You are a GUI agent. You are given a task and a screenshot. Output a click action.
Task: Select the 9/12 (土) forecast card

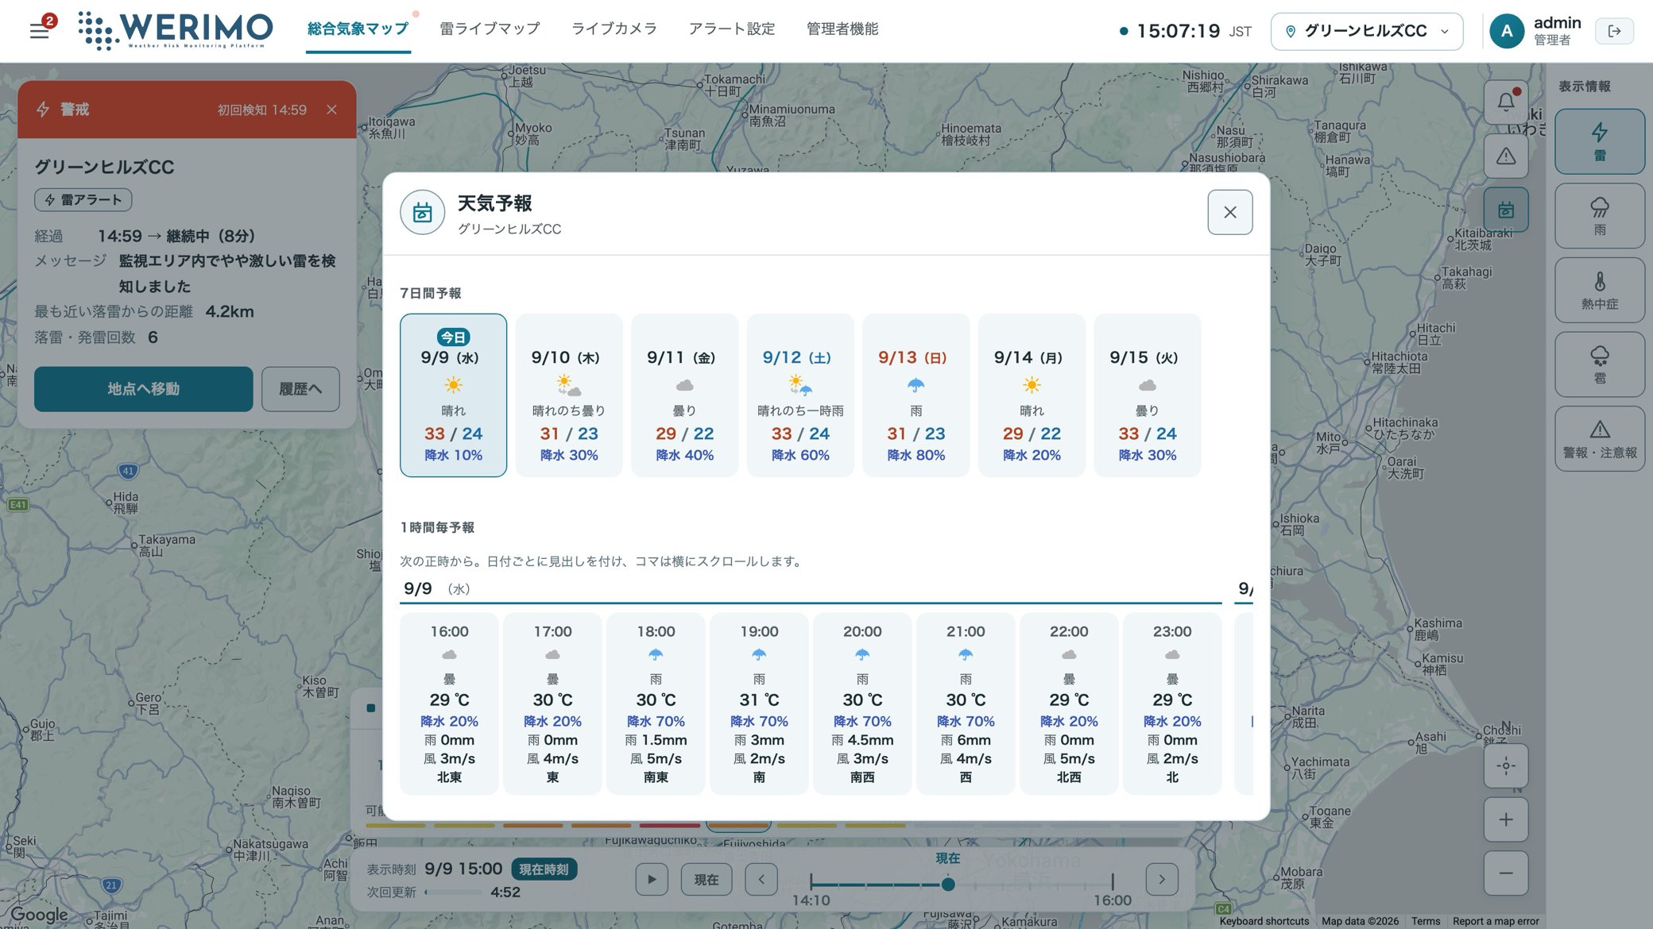(x=800, y=395)
